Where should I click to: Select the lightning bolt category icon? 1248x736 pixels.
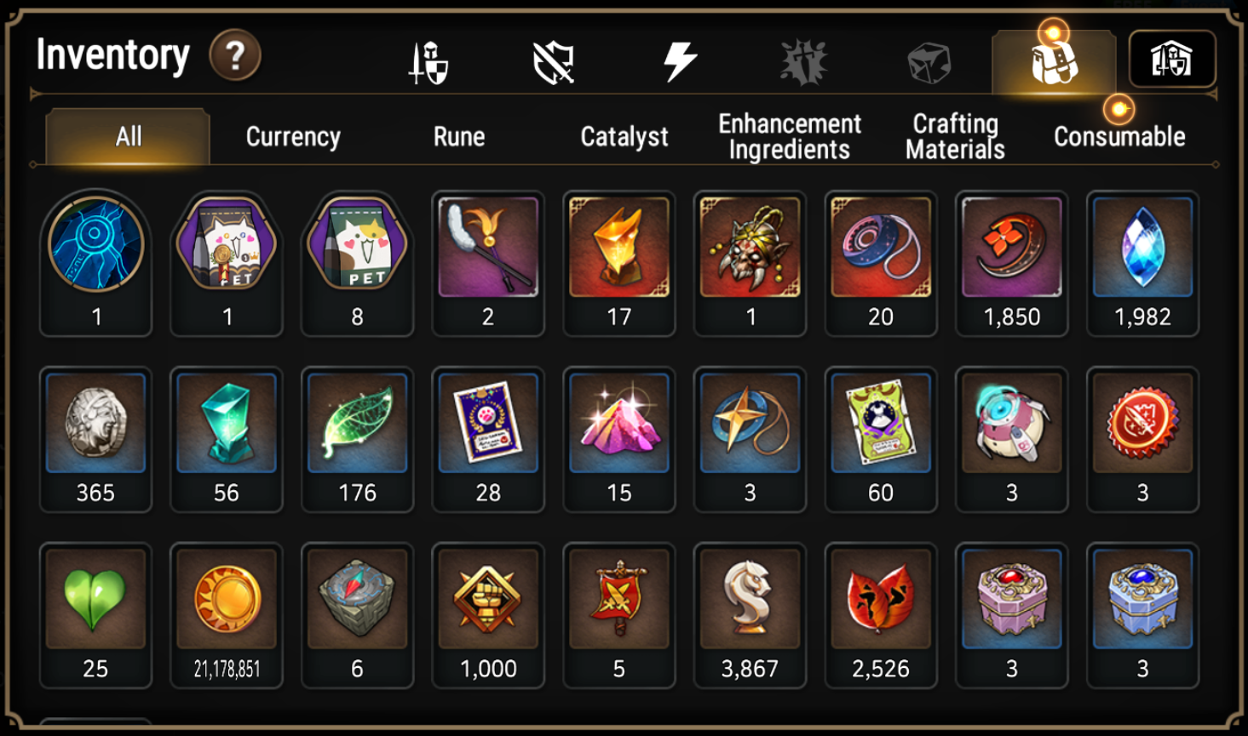coord(680,62)
